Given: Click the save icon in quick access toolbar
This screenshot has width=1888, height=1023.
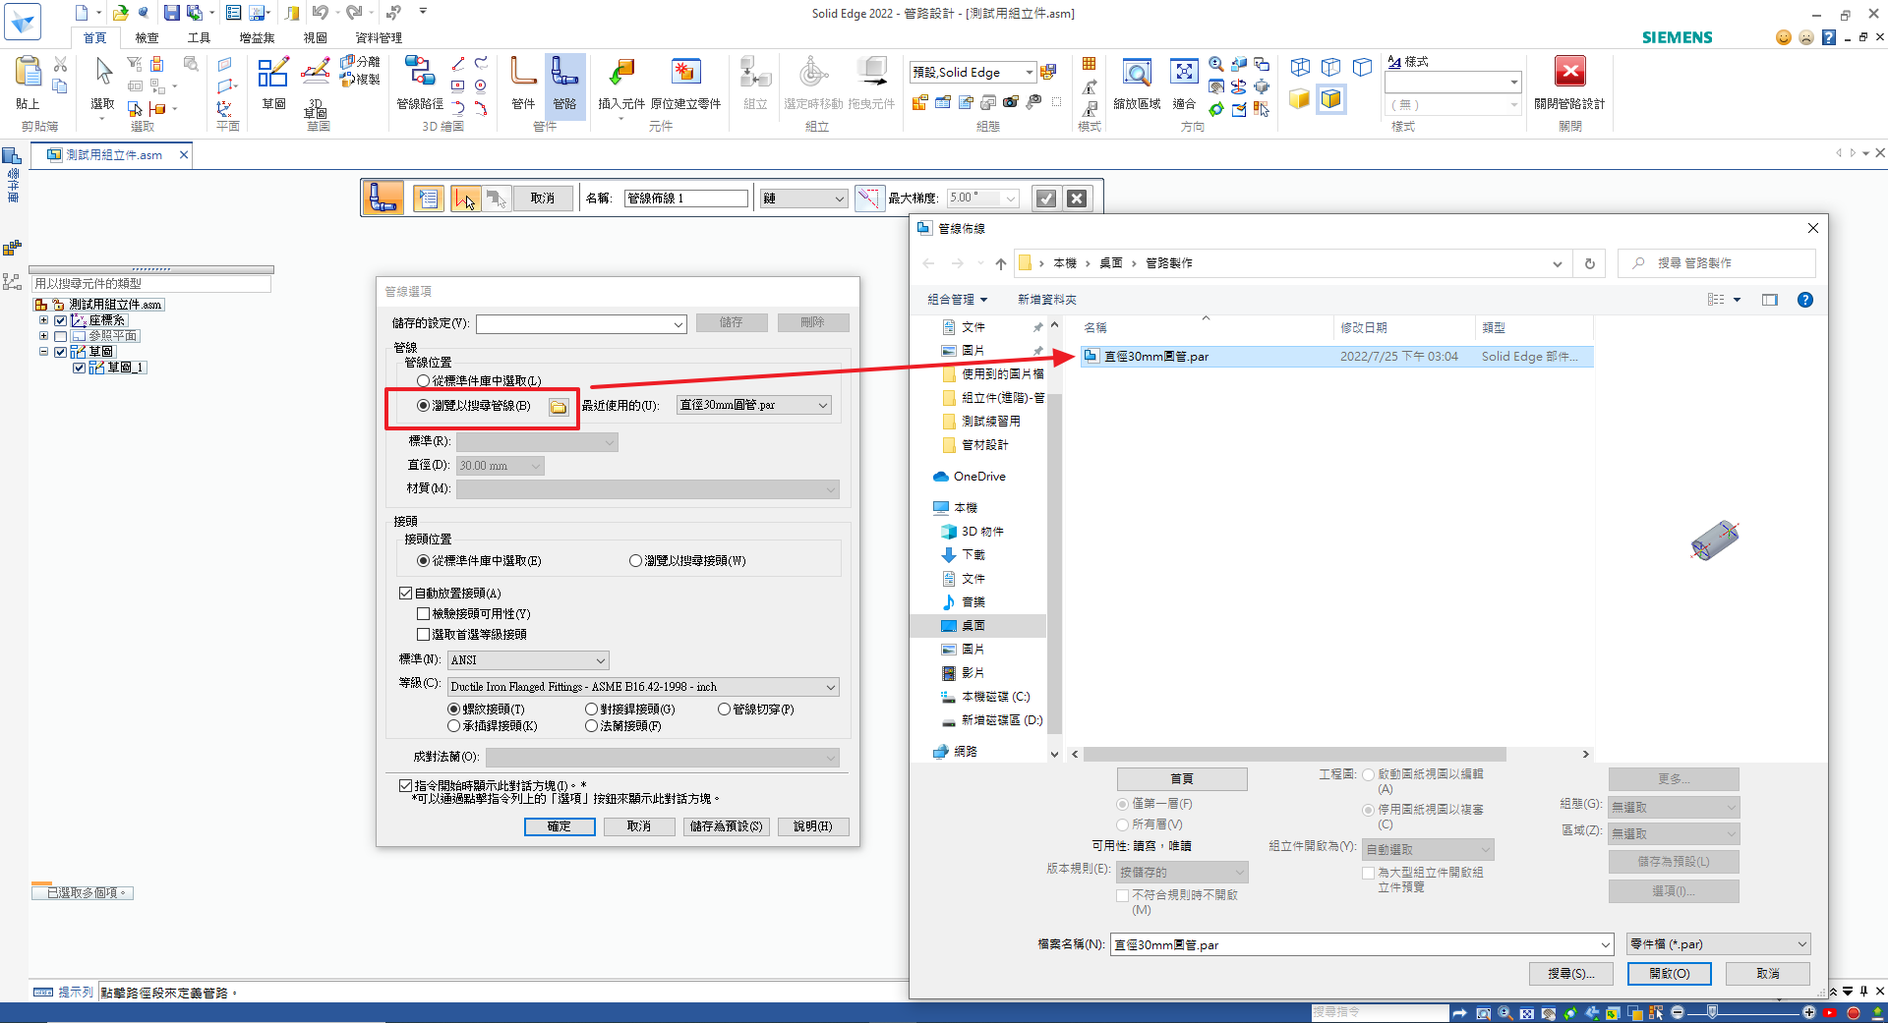Looking at the screenshot, I should (172, 13).
